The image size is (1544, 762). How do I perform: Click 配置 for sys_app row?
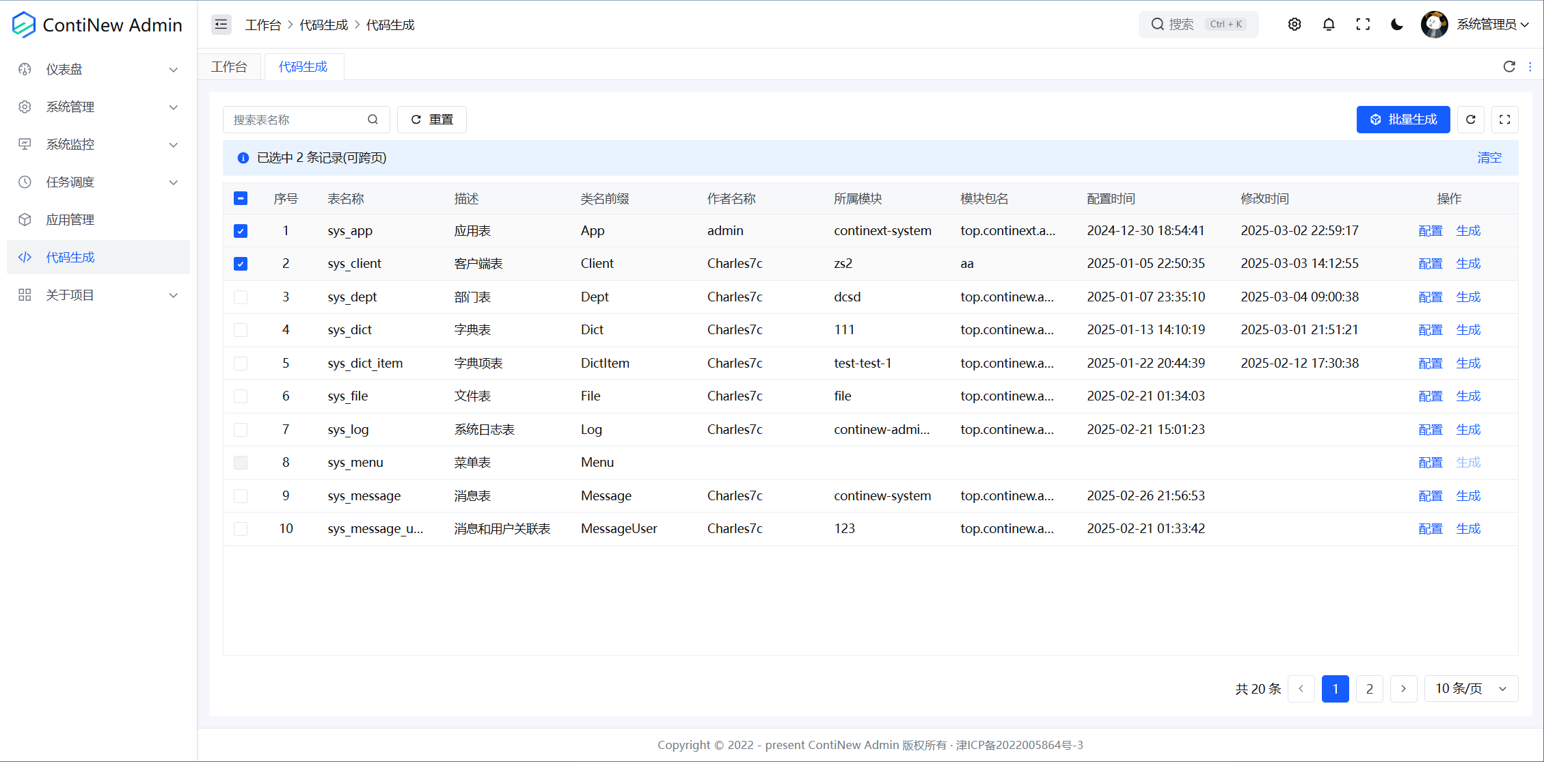(x=1431, y=231)
